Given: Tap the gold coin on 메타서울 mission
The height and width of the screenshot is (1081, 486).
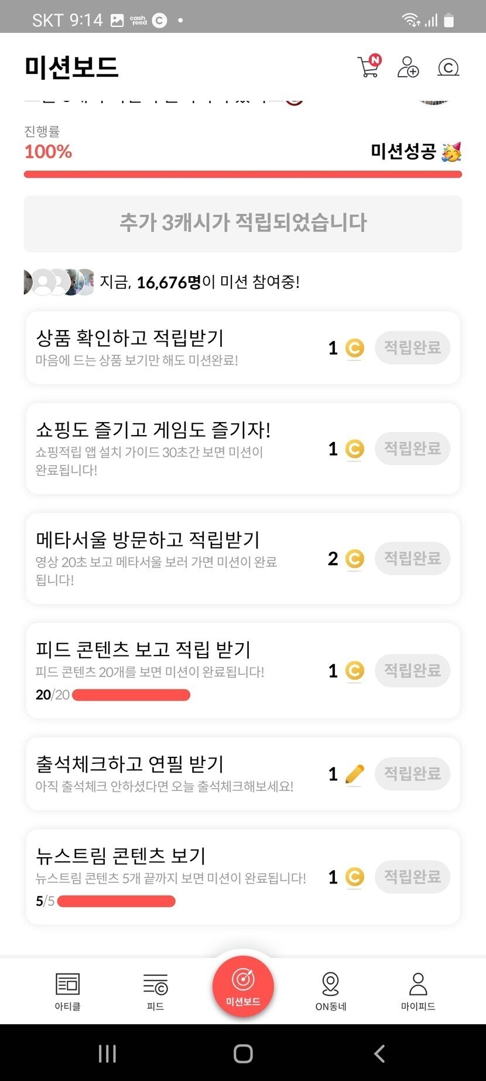Looking at the screenshot, I should (x=354, y=559).
